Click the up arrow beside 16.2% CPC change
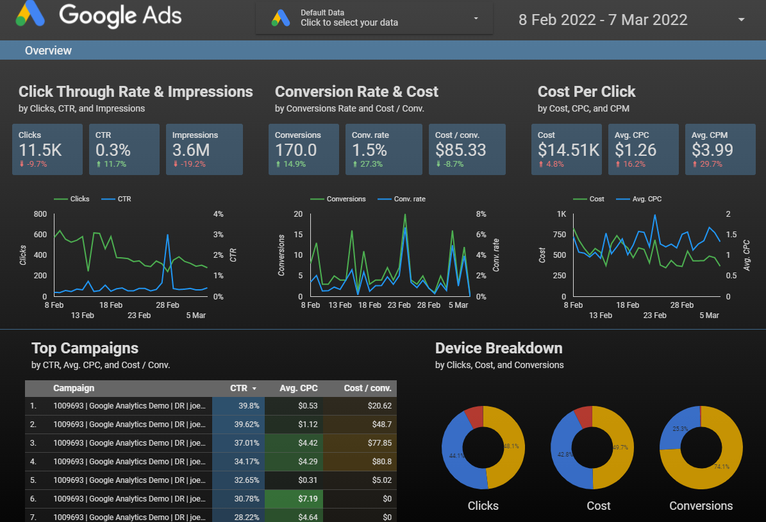Screen dimensions: 766x522 [x=618, y=164]
